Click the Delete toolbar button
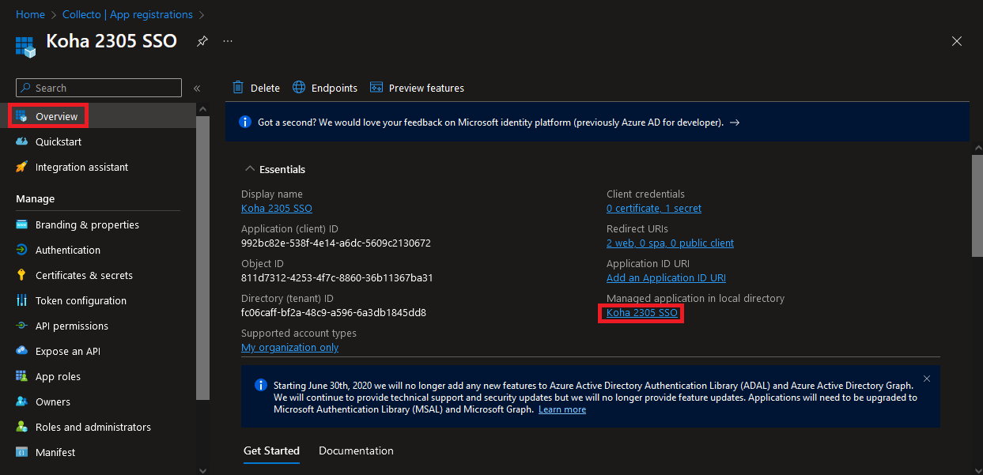This screenshot has height=475, width=983. point(256,88)
